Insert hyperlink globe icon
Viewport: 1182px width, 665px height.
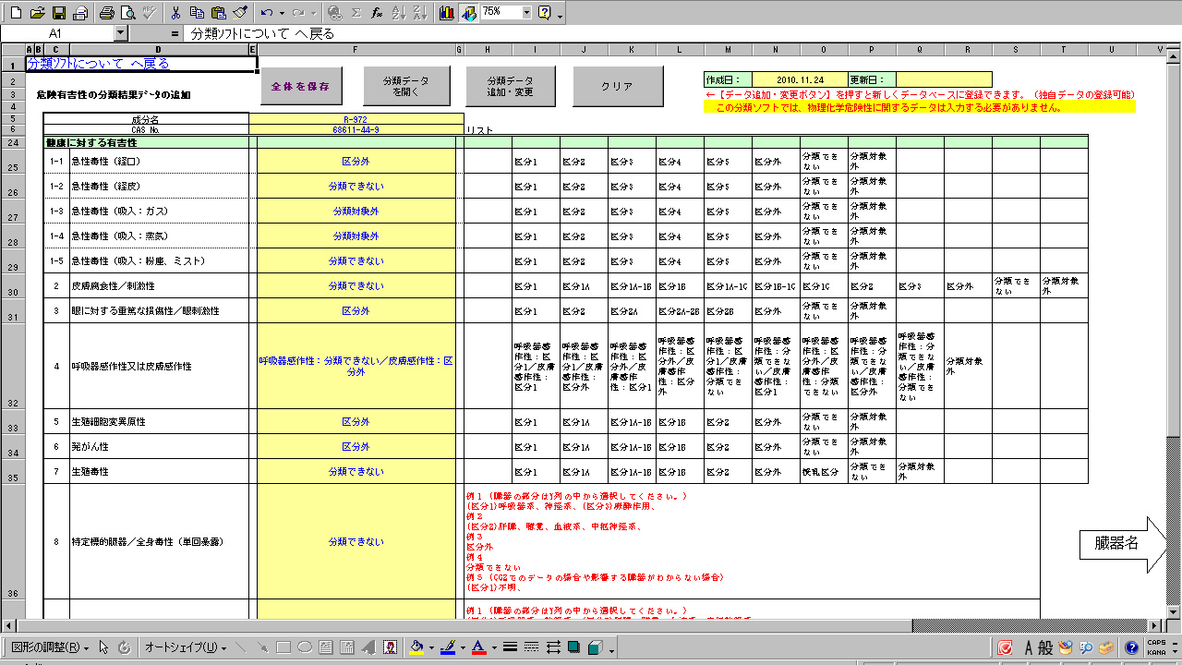coord(336,13)
